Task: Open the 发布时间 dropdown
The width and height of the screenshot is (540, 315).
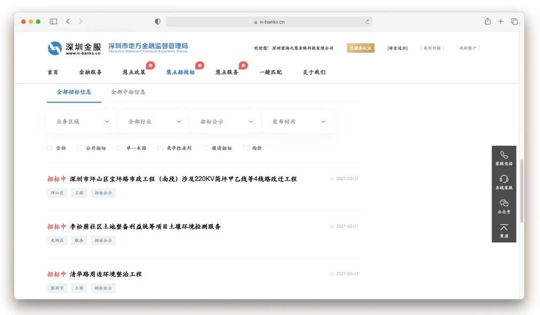Action: point(298,122)
